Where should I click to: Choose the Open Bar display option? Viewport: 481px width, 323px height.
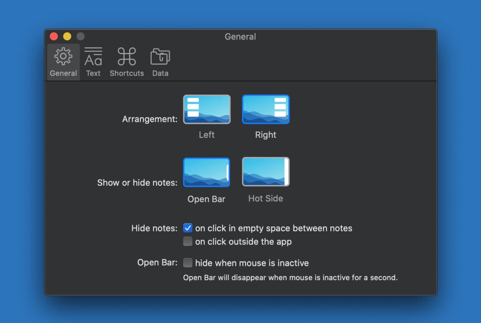point(207,172)
